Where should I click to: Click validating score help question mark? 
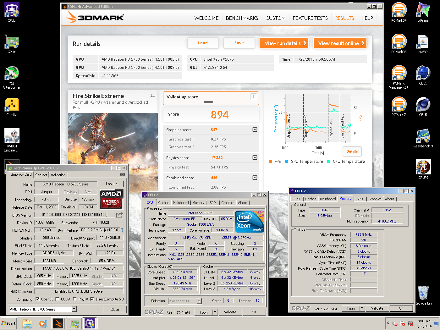tap(253, 97)
